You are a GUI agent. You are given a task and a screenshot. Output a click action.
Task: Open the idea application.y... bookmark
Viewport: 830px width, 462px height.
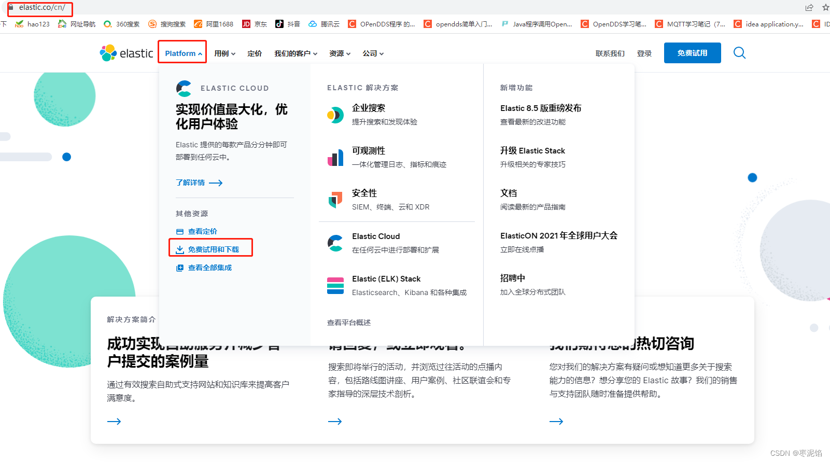click(x=769, y=24)
